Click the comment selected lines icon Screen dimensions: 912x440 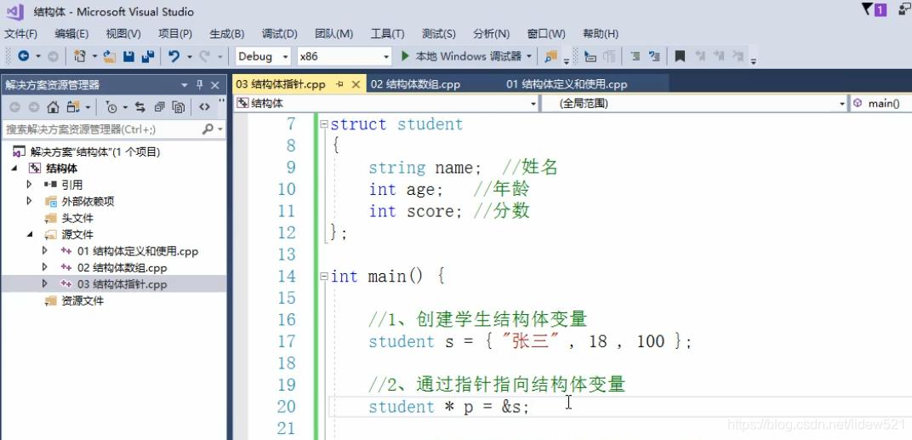tap(636, 56)
